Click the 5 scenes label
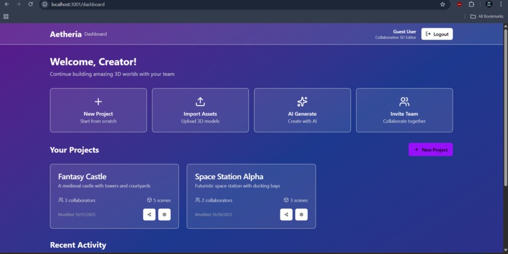The height and width of the screenshot is (254, 508). click(159, 201)
